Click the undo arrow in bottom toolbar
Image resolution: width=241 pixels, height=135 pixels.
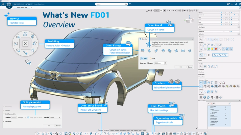(51, 133)
